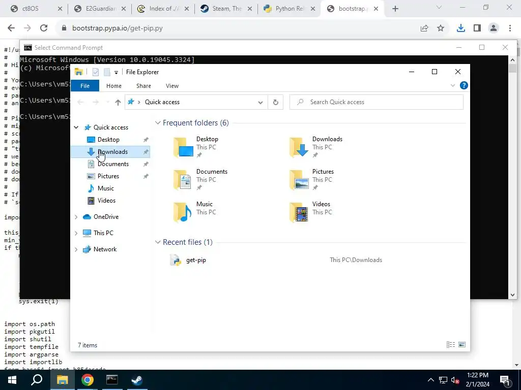The image size is (521, 390).
Task: Select the Documents folder icon in Frequent folders
Action: click(183, 179)
